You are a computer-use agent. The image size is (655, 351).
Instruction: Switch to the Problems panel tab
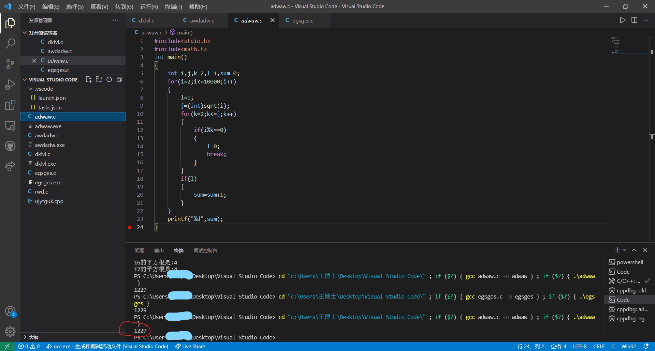tap(139, 250)
